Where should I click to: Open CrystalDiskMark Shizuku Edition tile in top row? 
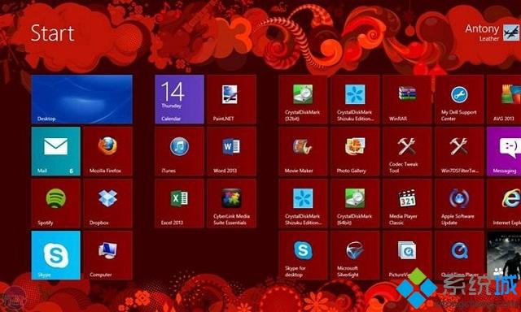click(x=355, y=99)
